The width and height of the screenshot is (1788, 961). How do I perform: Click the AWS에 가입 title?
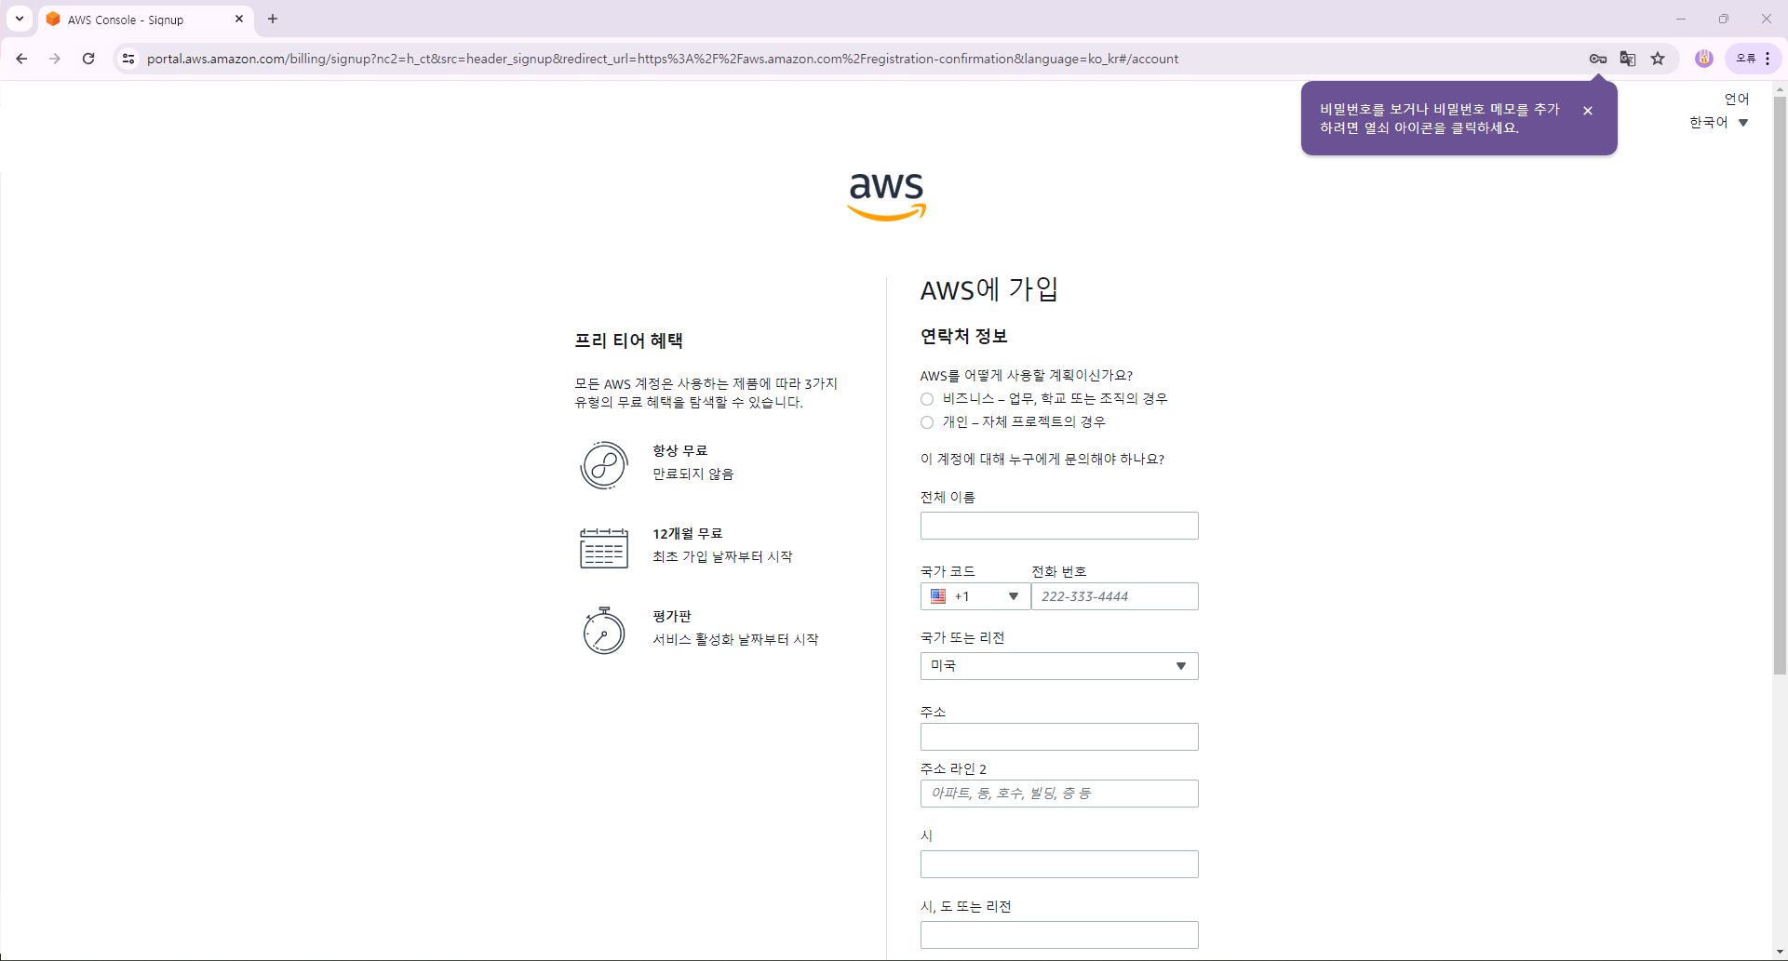pyautogui.click(x=988, y=289)
